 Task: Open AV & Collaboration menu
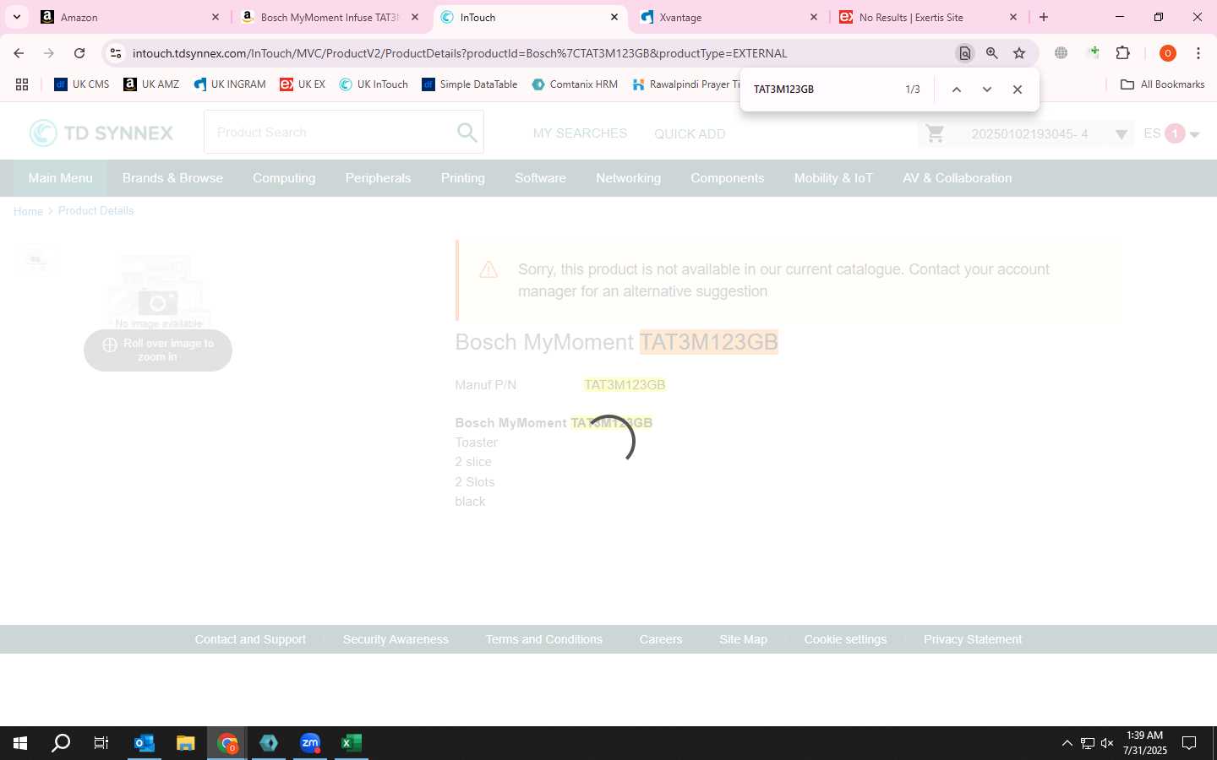click(x=957, y=178)
